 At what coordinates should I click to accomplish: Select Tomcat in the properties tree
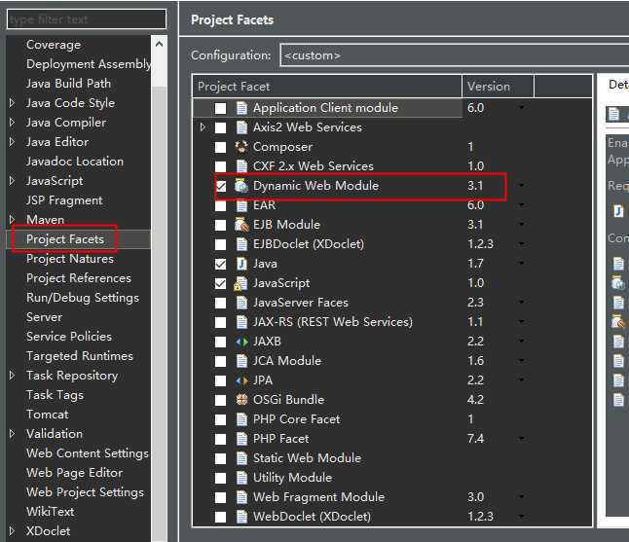tap(48, 415)
